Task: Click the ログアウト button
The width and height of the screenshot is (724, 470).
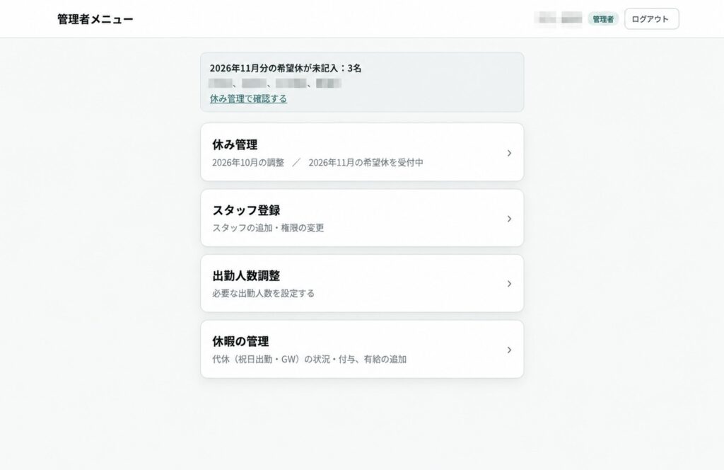Action: pyautogui.click(x=651, y=19)
